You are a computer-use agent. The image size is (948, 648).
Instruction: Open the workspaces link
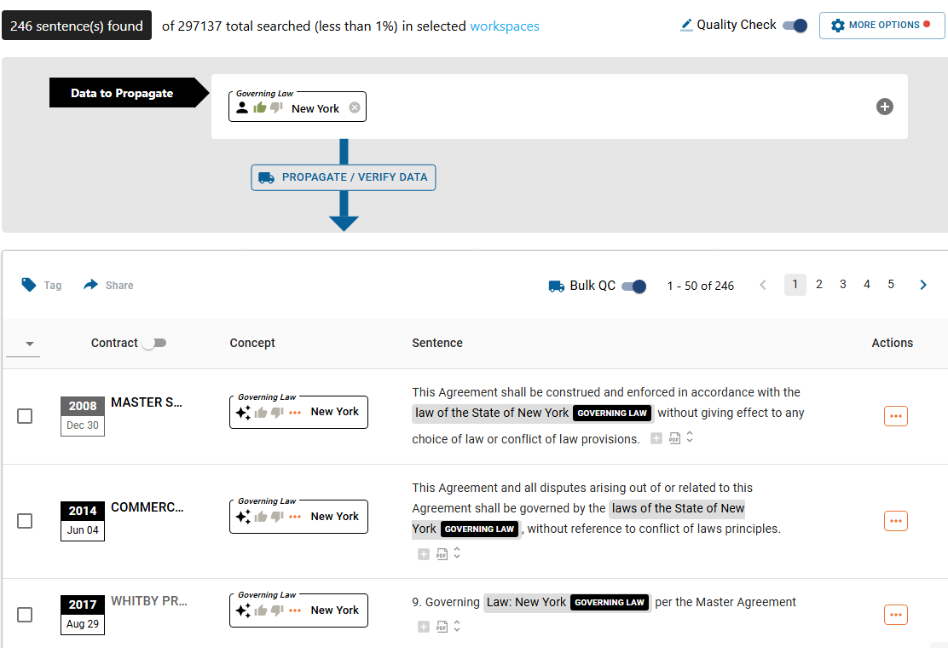coord(505,26)
